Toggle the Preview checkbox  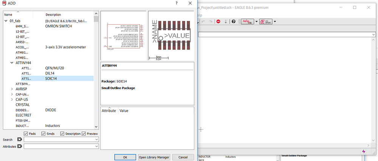84,133
